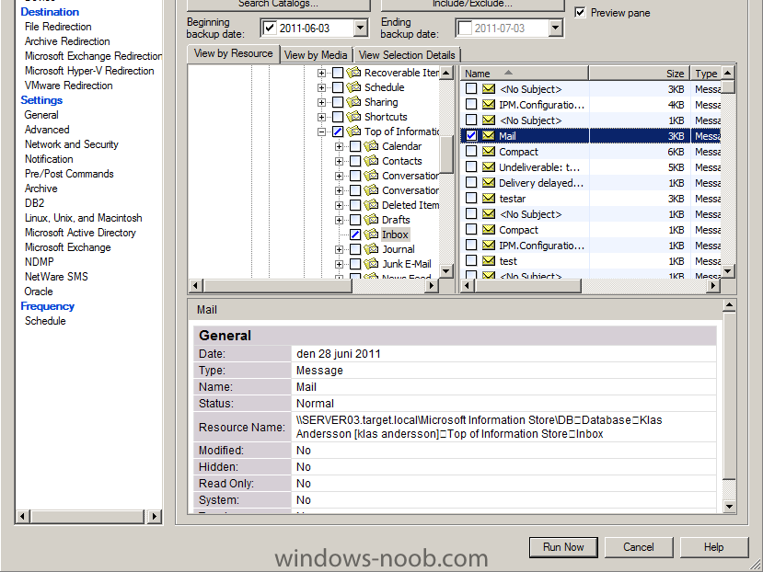Click the Contacts folder icon
The width and height of the screenshot is (763, 572).
pyautogui.click(x=371, y=161)
